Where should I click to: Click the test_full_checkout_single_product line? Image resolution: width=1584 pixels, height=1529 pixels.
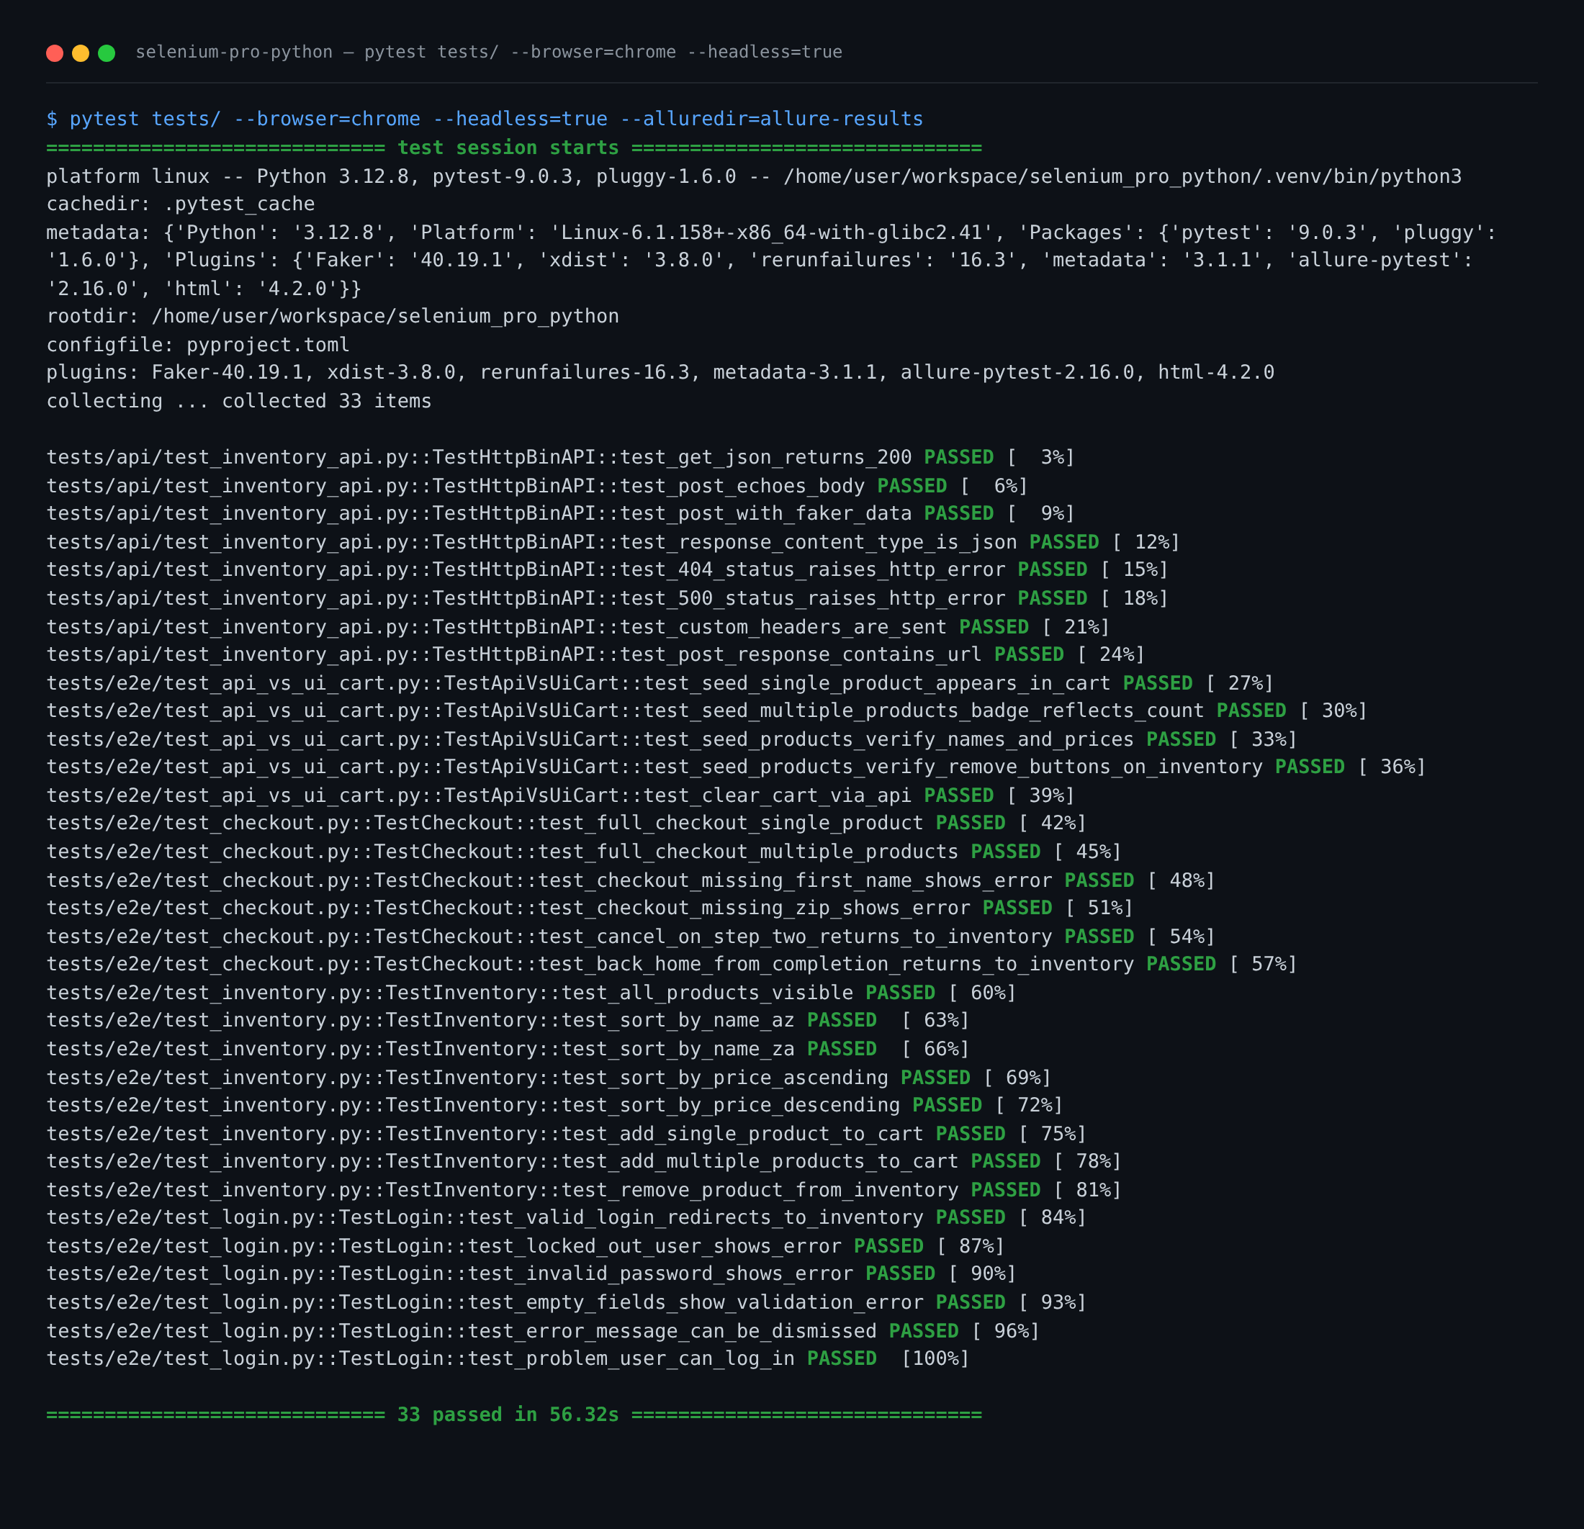(x=567, y=824)
